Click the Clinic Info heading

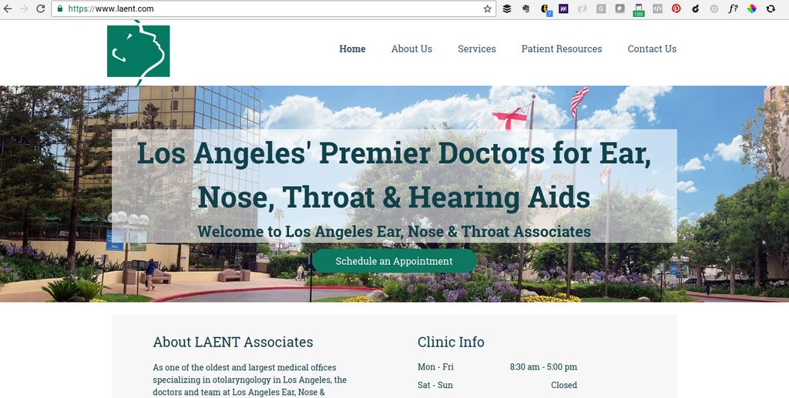coord(451,343)
